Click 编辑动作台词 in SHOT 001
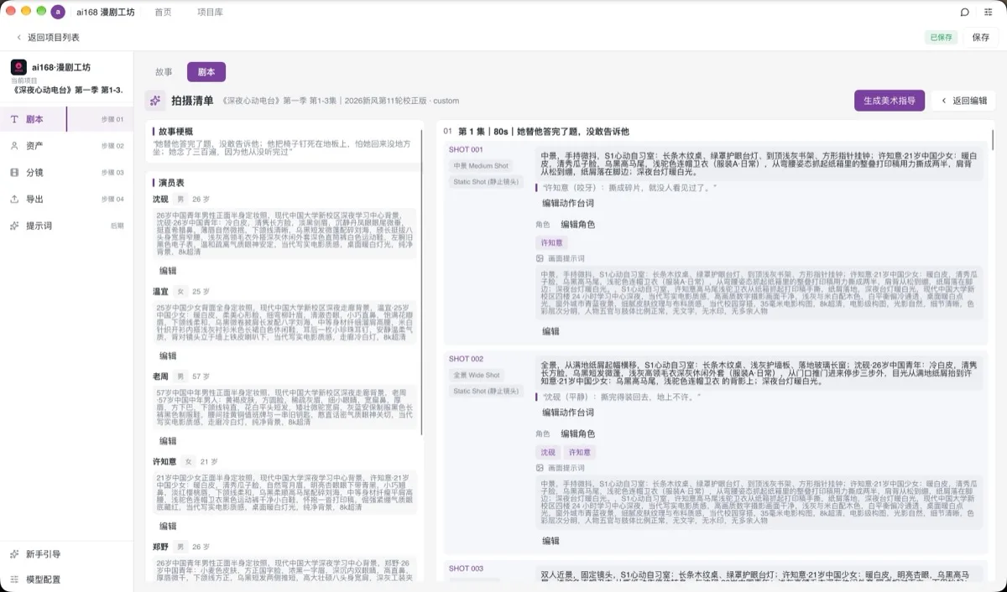This screenshot has height=592, width=1007. (568, 203)
